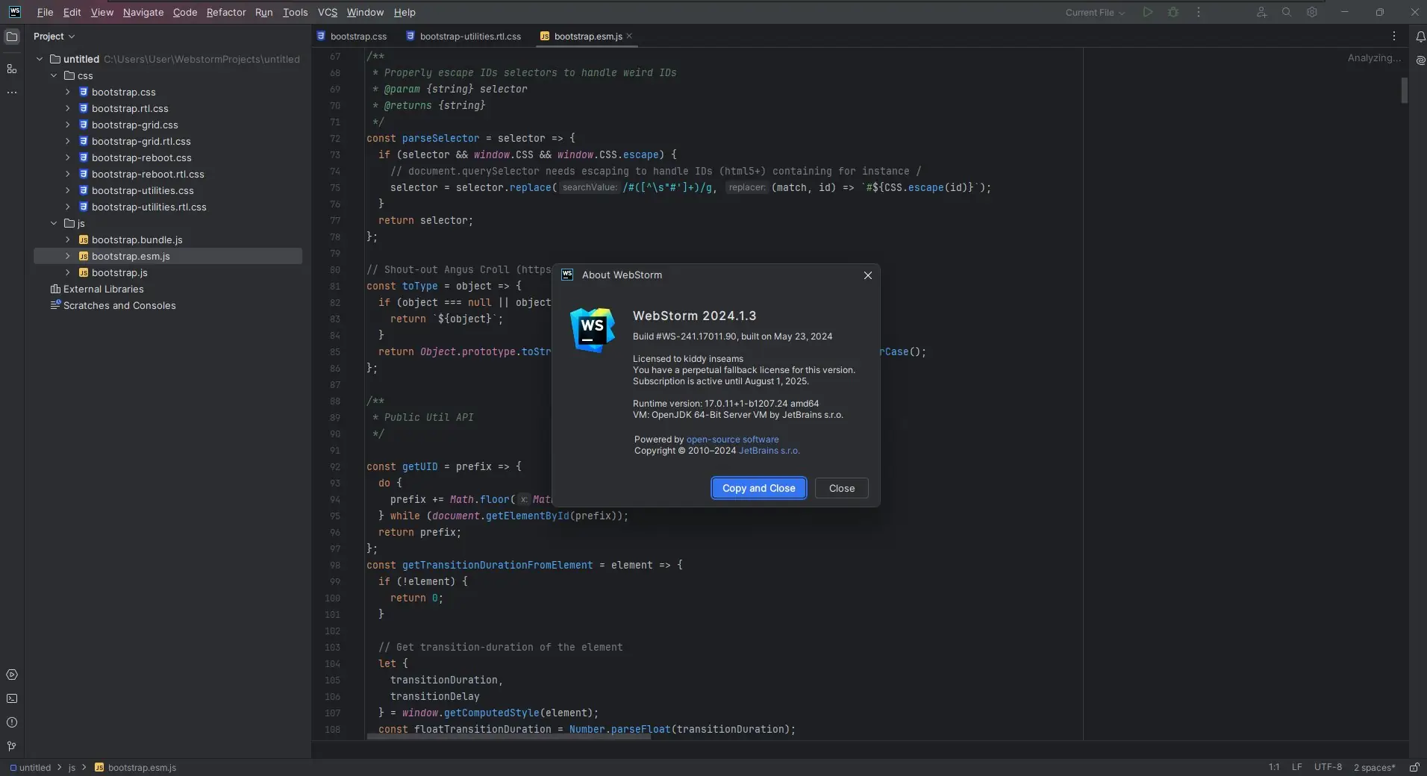Screen dimensions: 1427x776
Task: Open more run actions menu
Action: (x=1199, y=12)
